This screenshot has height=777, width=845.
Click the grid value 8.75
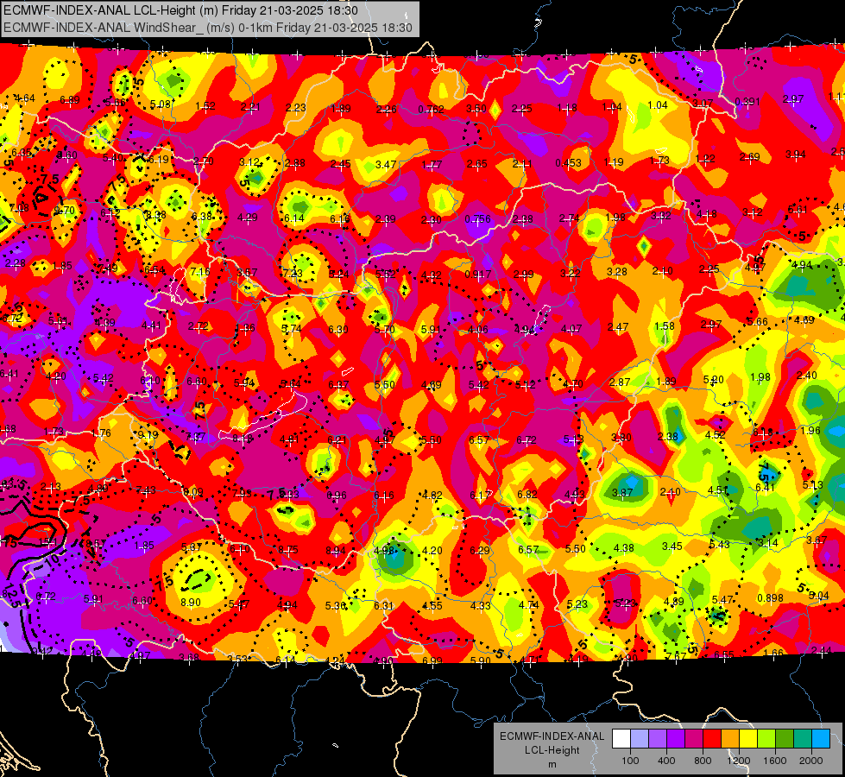[288, 550]
